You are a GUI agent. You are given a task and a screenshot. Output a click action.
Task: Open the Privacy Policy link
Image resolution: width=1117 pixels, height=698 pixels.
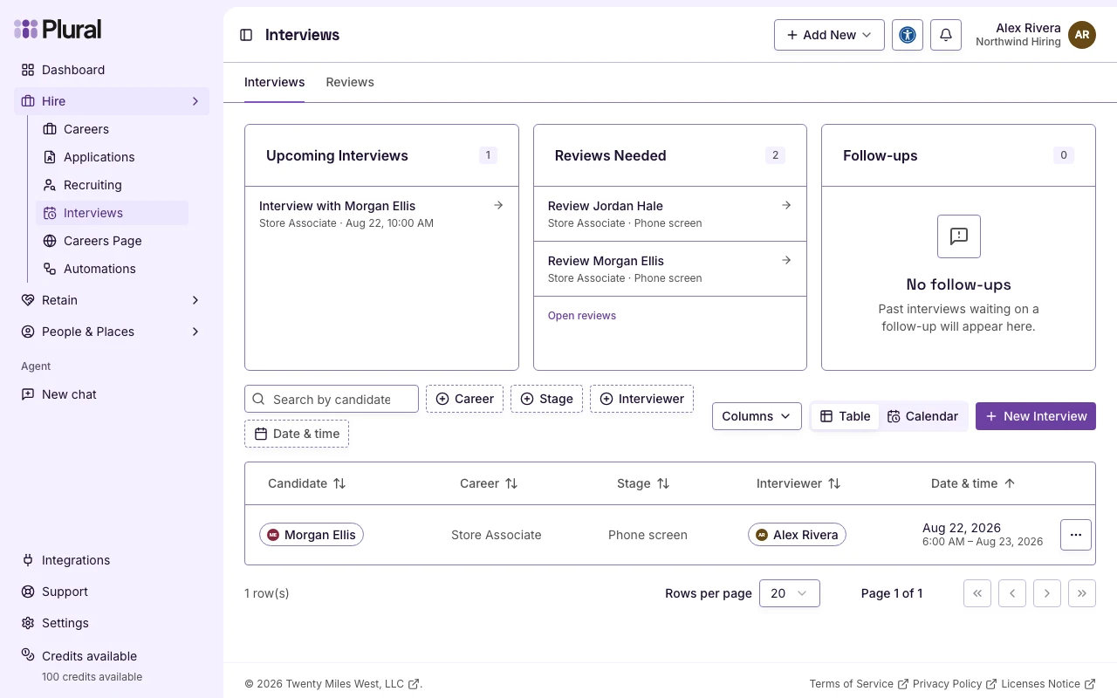(955, 684)
